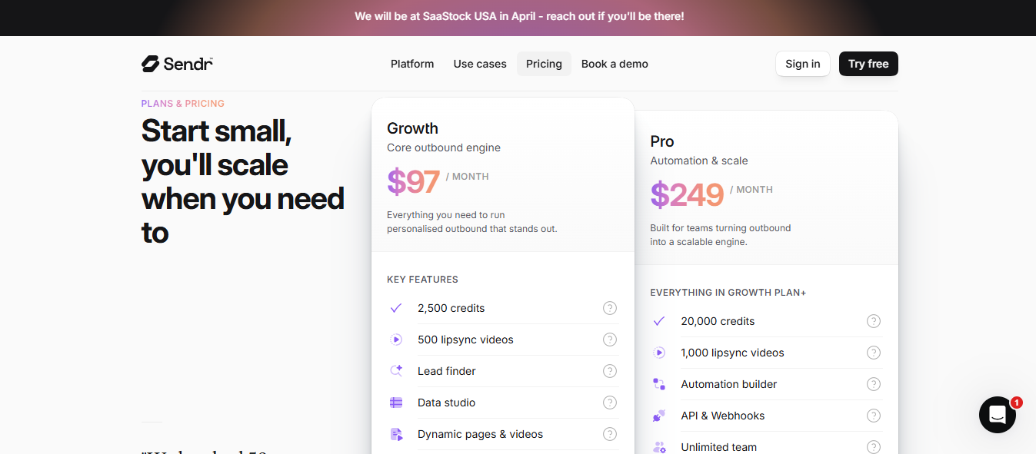Click the Data studio grid icon

click(x=396, y=402)
